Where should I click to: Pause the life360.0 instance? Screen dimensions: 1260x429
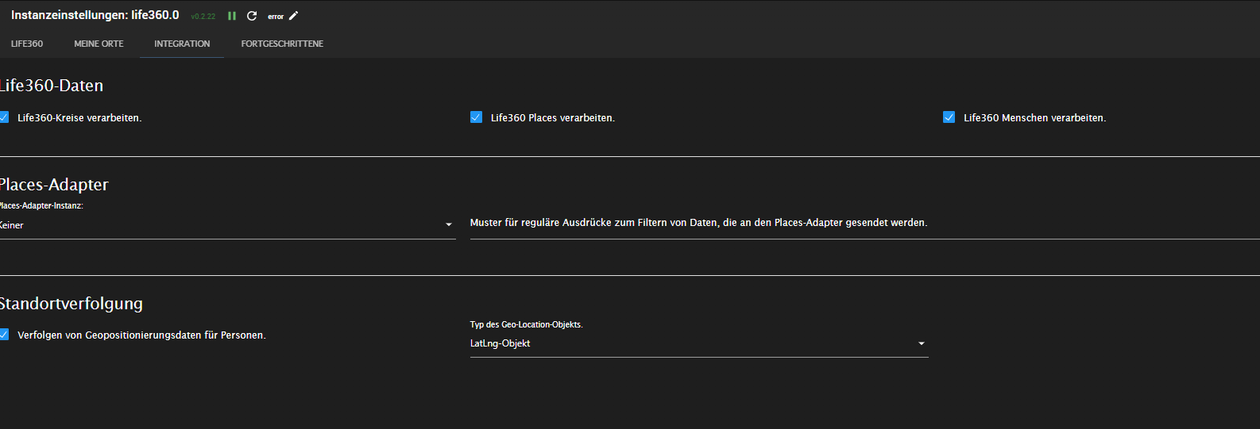[232, 16]
